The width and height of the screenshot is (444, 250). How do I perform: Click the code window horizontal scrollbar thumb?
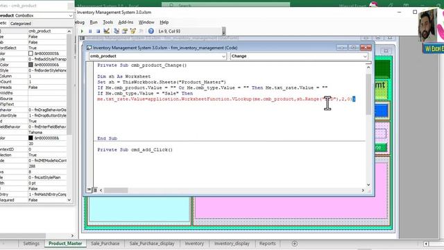[x=116, y=190]
